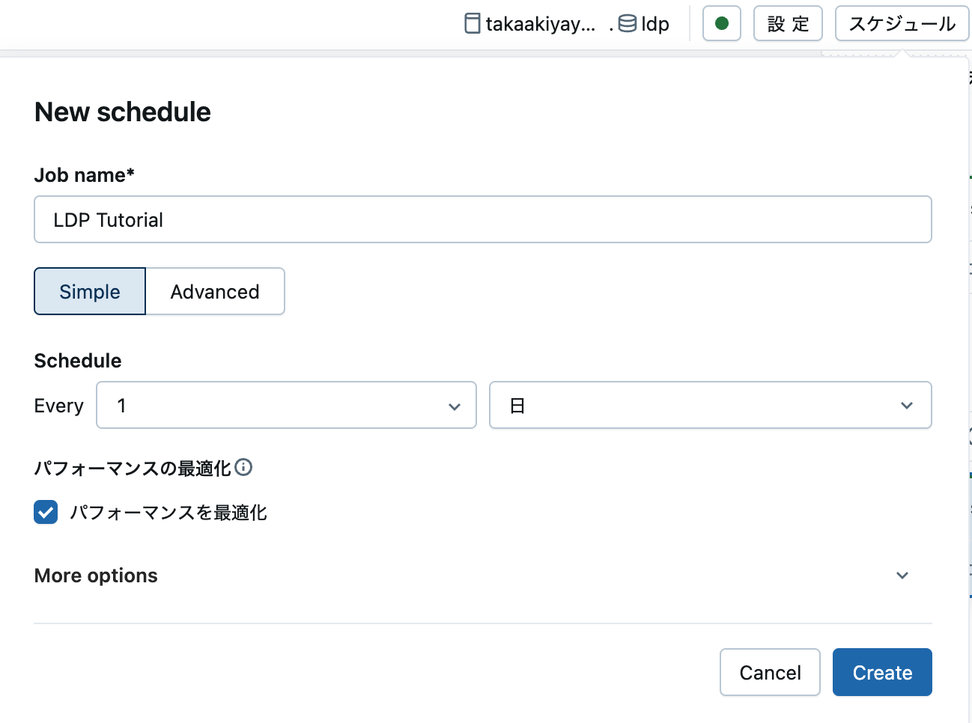Switch to the Advanced schedule tab
The height and width of the screenshot is (723, 972).
click(215, 291)
